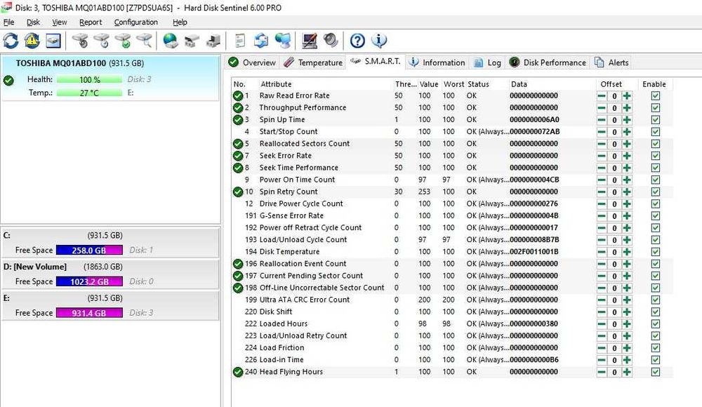Toggle Enable checkbox for Disk Temperature row
The width and height of the screenshot is (702, 407).
[x=655, y=252]
